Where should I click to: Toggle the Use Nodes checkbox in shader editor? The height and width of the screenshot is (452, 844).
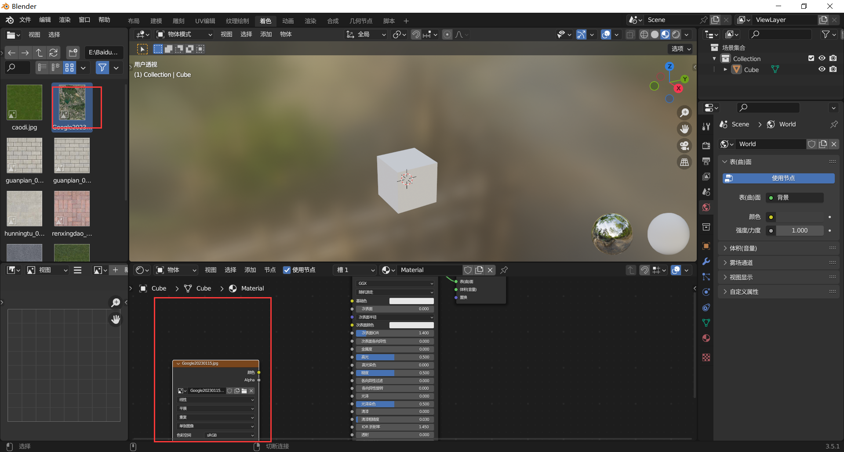click(287, 270)
